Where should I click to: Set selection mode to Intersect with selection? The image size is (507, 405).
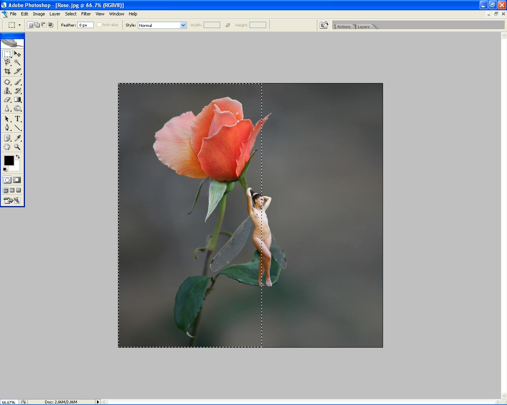pyautogui.click(x=51, y=25)
